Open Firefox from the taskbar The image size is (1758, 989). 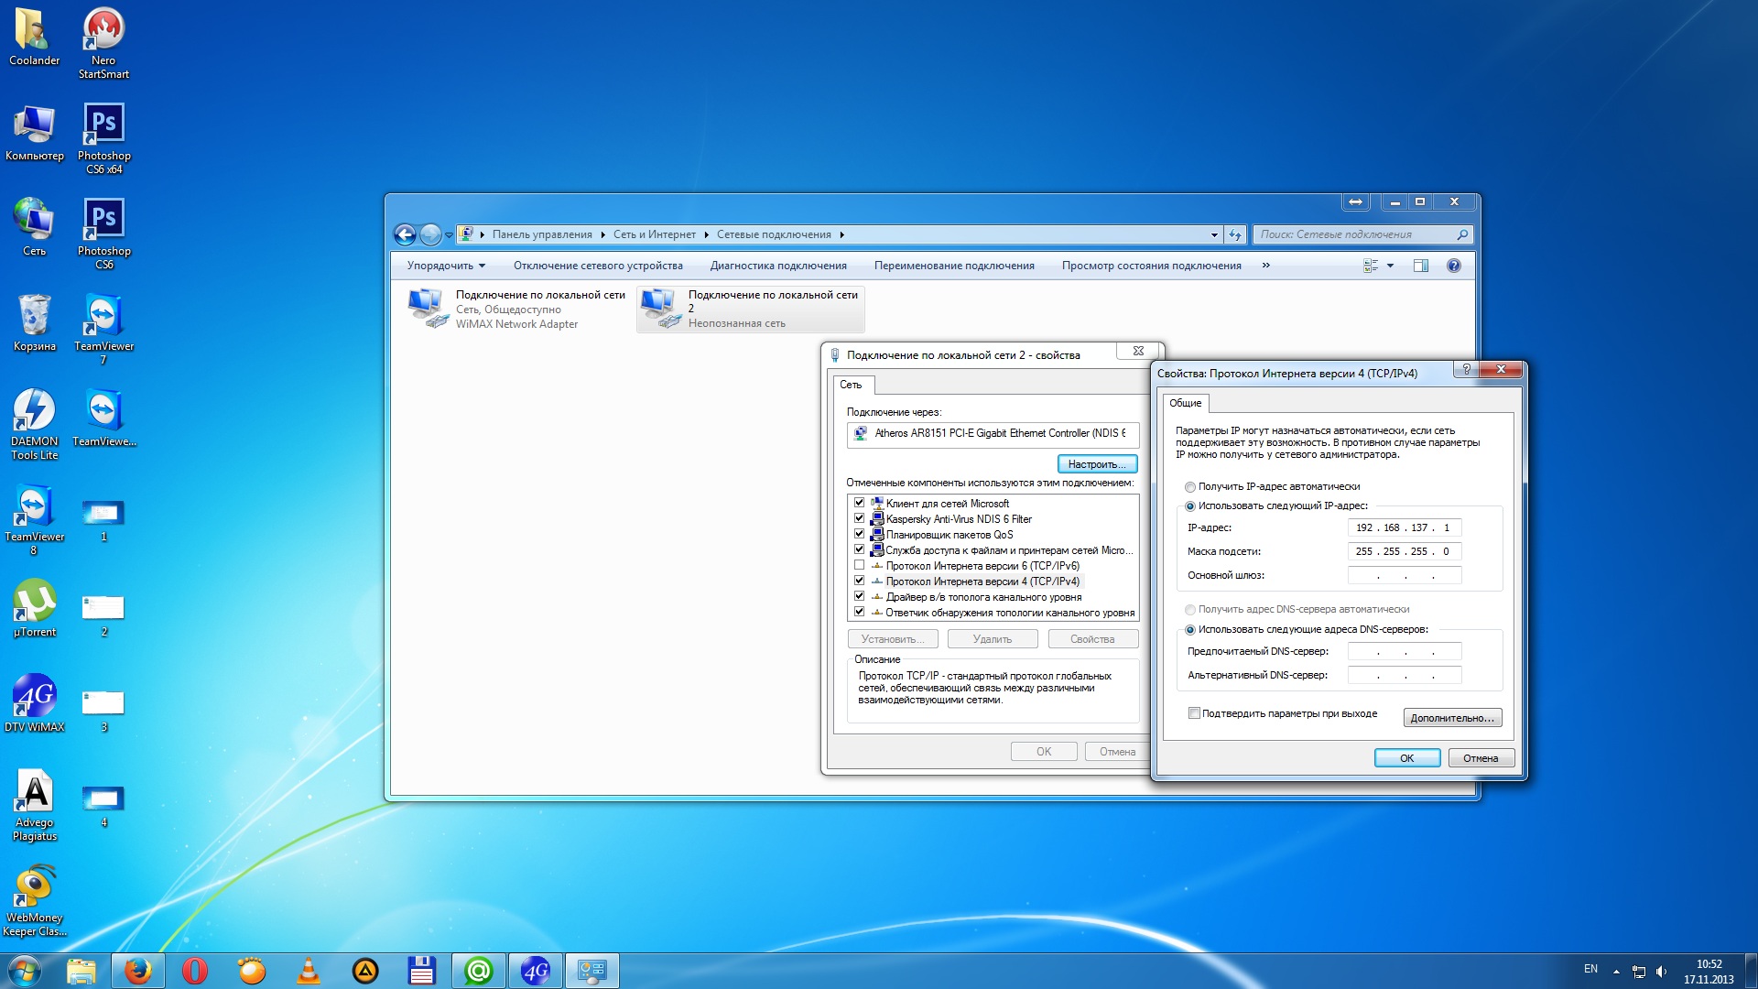(x=138, y=971)
